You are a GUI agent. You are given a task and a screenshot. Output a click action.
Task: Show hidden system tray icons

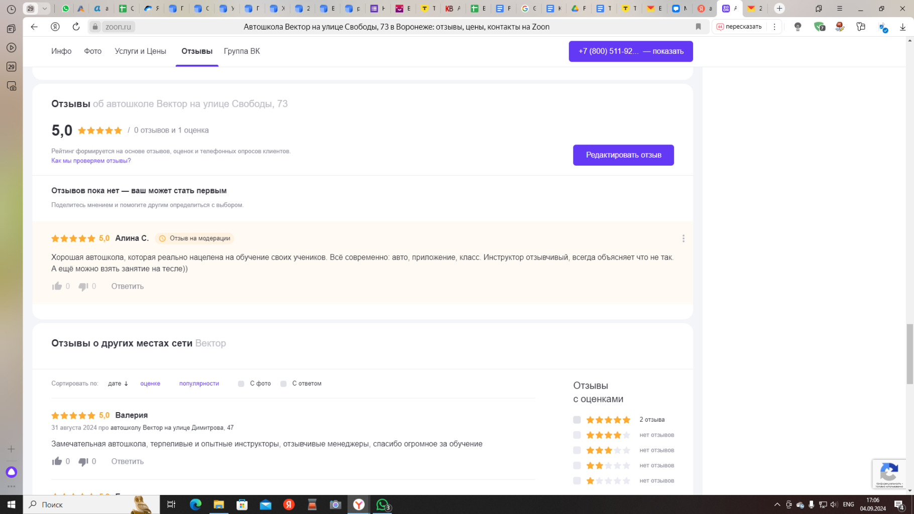(777, 504)
